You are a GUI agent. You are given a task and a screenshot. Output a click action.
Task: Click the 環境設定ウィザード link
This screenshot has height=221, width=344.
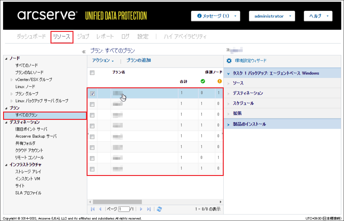point(251,61)
